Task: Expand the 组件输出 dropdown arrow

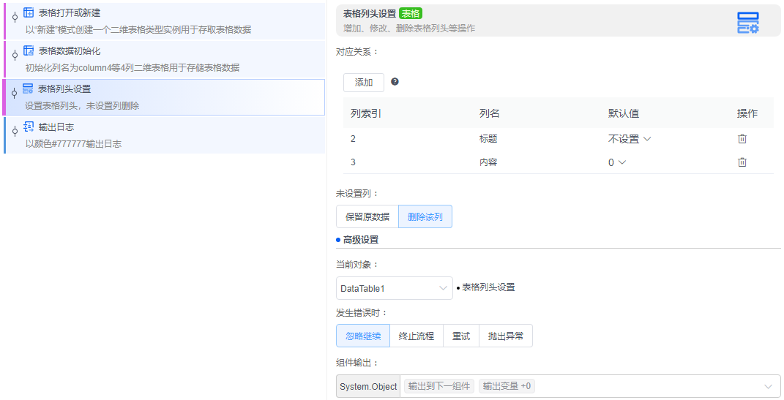Action: click(x=768, y=387)
